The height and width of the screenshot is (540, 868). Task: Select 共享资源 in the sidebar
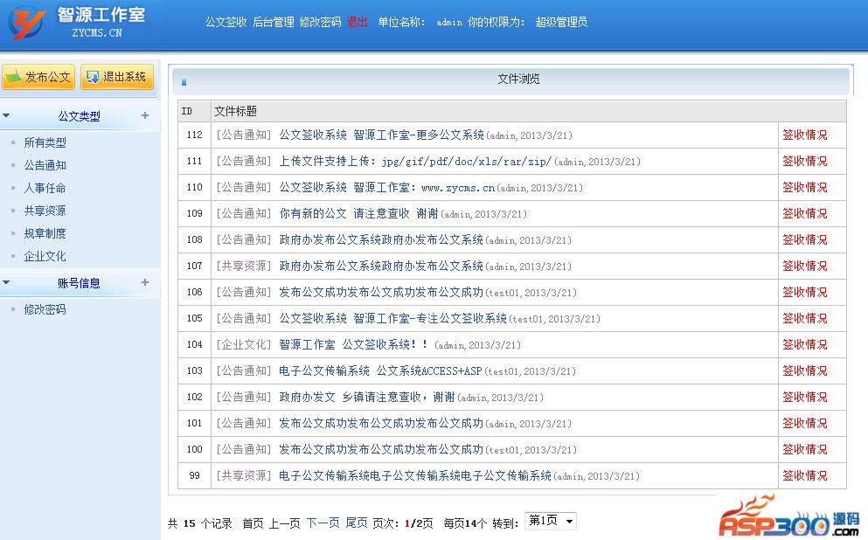(45, 211)
